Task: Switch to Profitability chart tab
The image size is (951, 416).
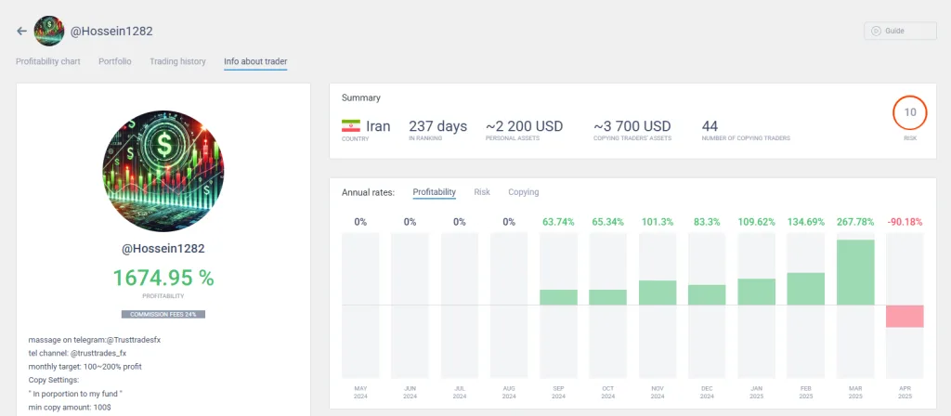Action: pos(48,62)
